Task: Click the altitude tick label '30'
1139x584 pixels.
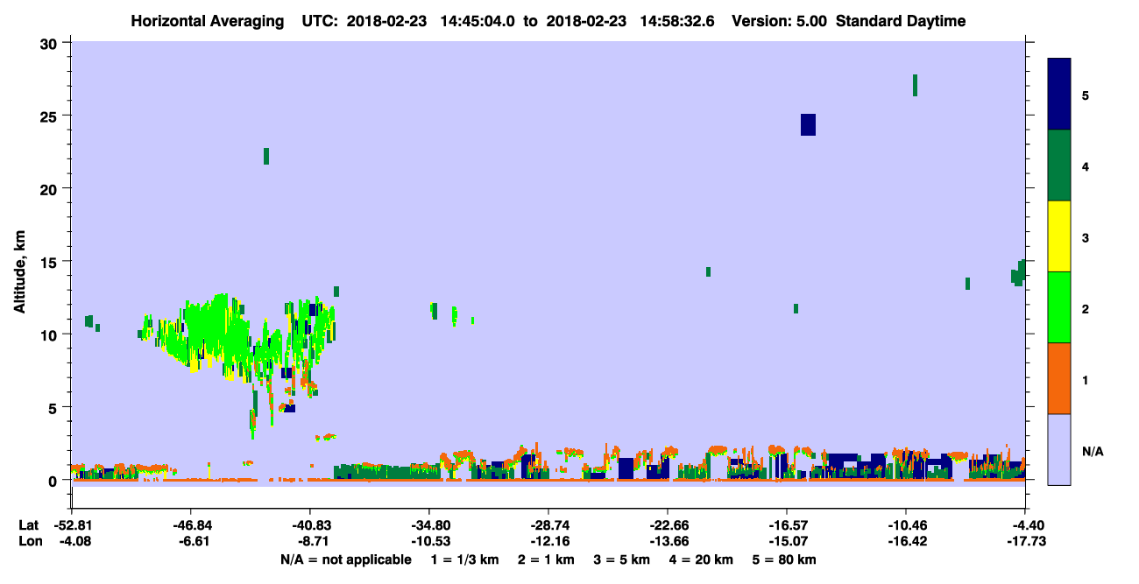Action: (x=51, y=43)
